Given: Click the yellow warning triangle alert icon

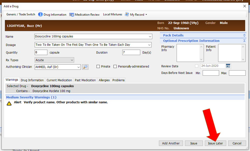Looking at the screenshot, I should [x=9, y=103].
